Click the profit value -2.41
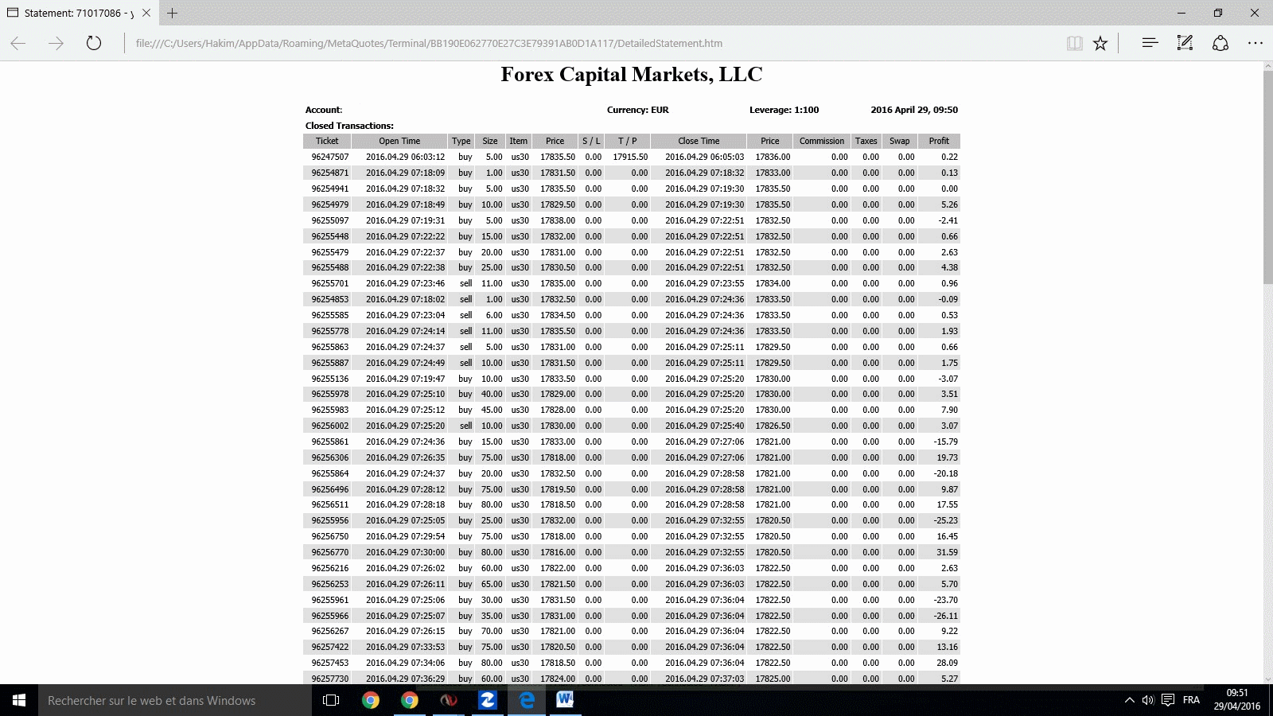 click(948, 220)
